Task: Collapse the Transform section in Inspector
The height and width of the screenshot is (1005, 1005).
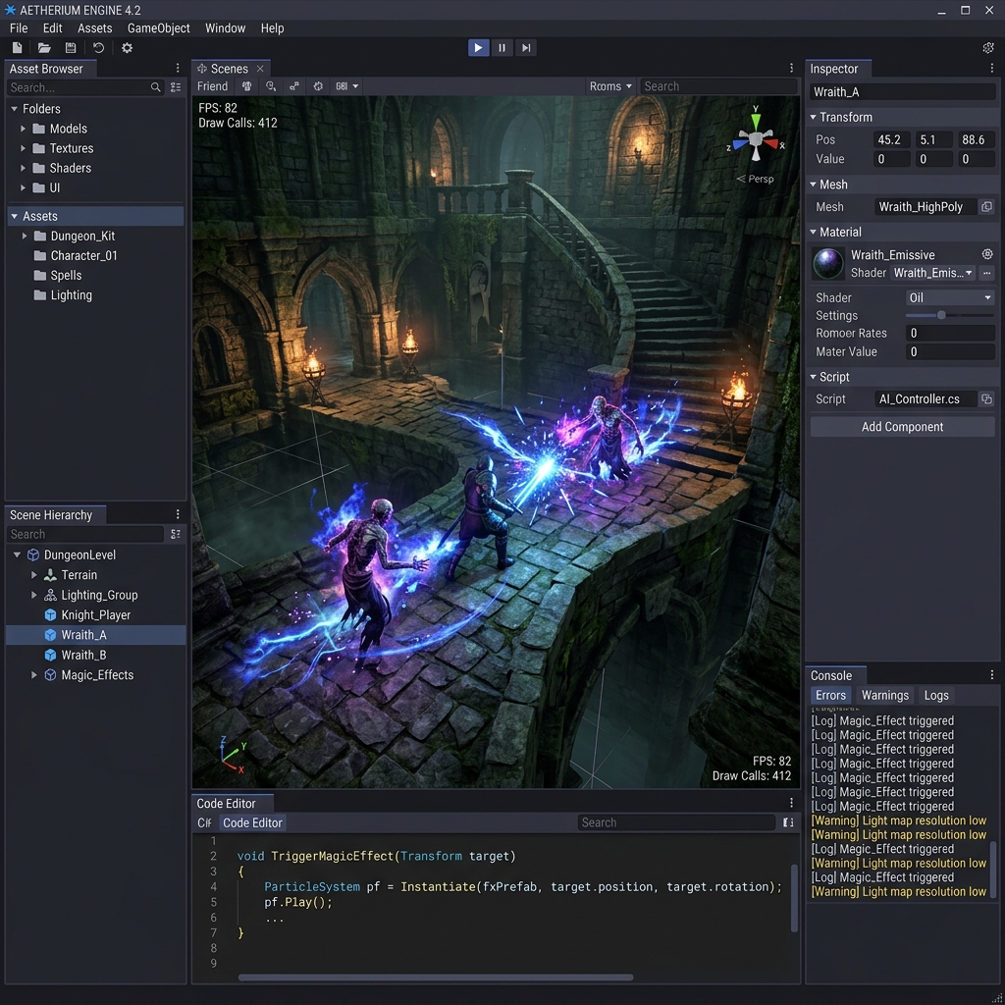Action: pyautogui.click(x=813, y=118)
